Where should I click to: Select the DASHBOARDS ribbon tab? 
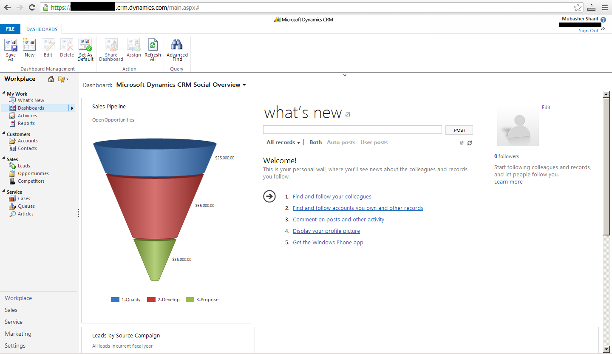click(42, 29)
